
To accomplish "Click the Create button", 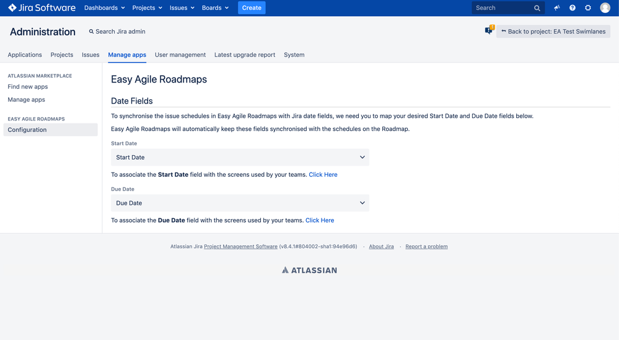I will click(252, 8).
